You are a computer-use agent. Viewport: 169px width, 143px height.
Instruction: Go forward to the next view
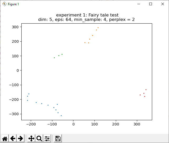[21, 139]
